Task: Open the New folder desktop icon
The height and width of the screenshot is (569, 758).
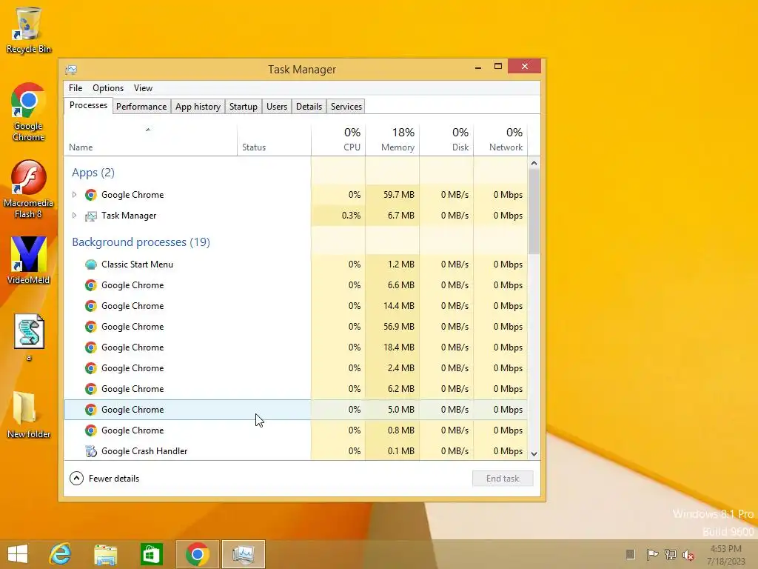Action: coord(28,414)
